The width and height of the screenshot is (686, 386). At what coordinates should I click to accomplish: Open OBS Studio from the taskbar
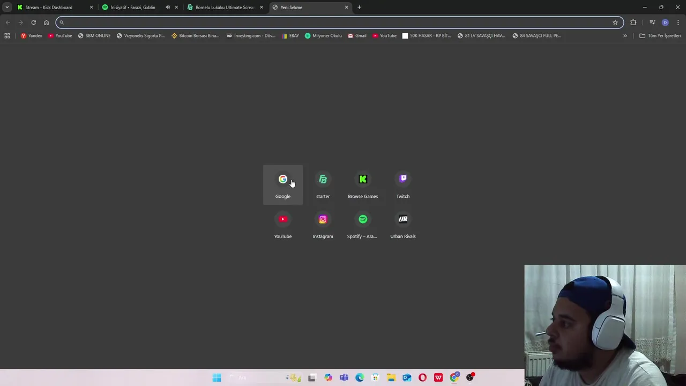click(470, 377)
